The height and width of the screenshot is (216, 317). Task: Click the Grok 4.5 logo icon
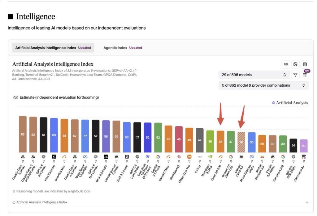click(x=106, y=156)
